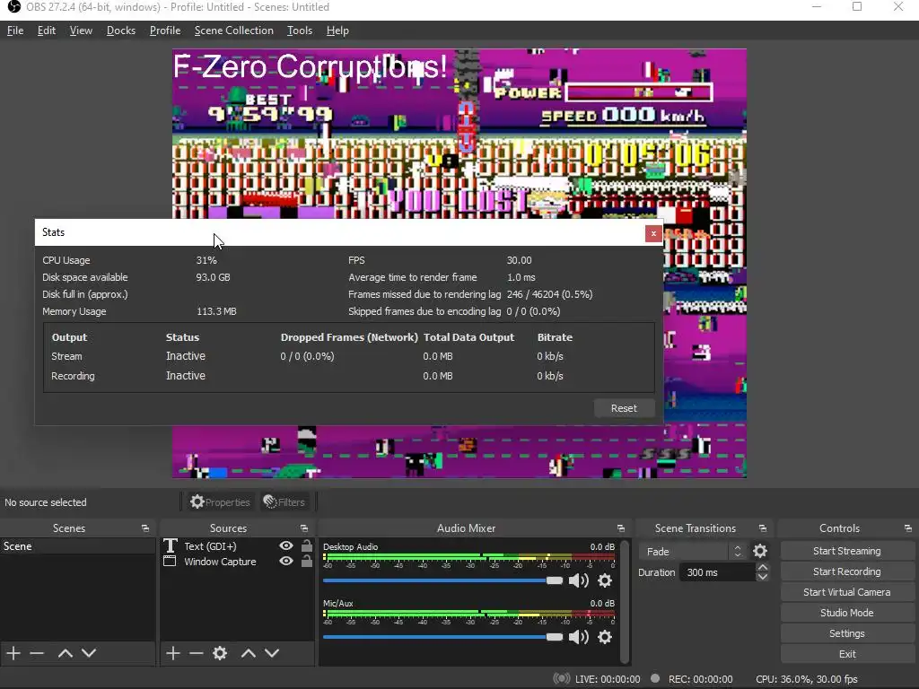Click the Properties gear button
The width and height of the screenshot is (919, 689).
coord(220,502)
